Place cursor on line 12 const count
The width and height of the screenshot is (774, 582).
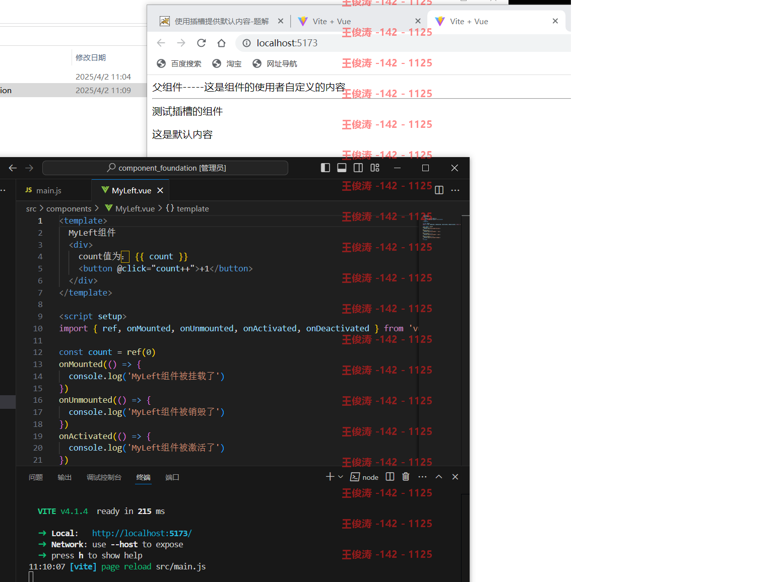pos(107,352)
